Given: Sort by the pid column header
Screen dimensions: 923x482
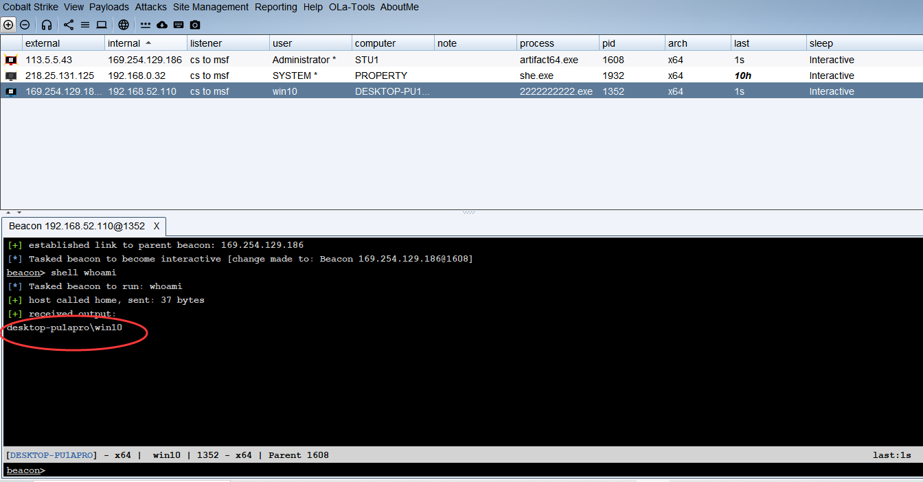Looking at the screenshot, I should coord(632,43).
